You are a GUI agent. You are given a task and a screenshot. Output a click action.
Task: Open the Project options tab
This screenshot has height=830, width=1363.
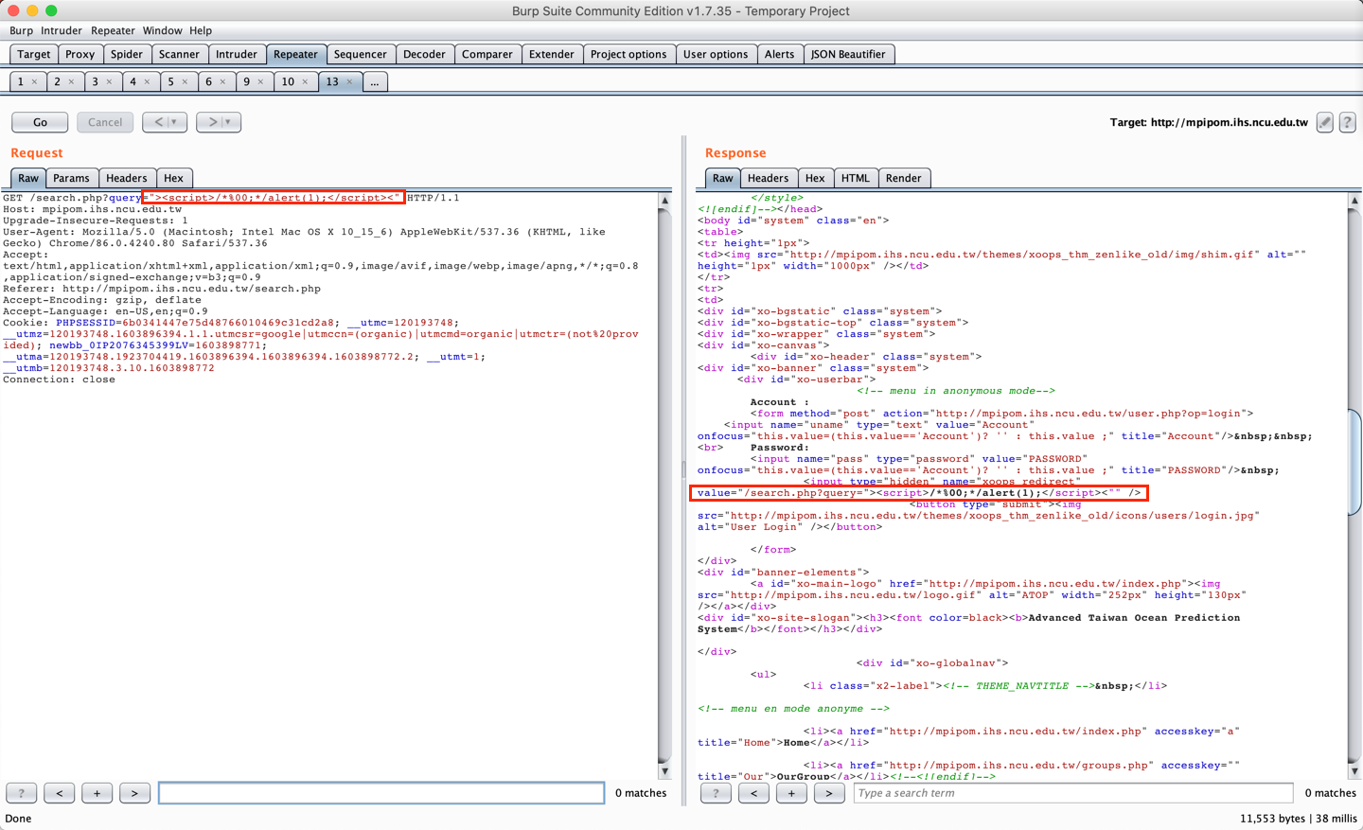point(628,54)
